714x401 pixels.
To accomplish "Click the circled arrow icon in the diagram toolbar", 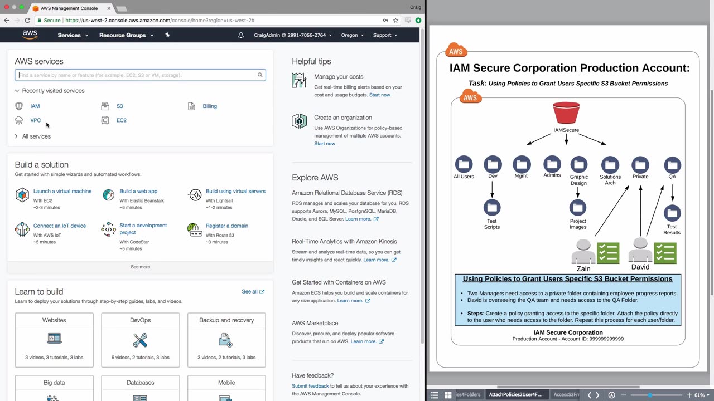I will click(x=611, y=395).
